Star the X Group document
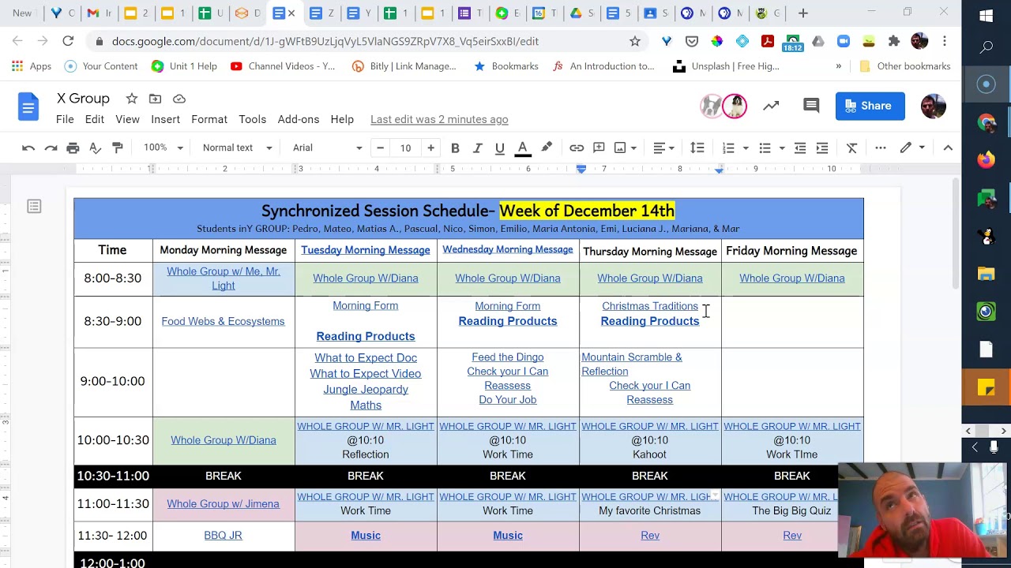The height and width of the screenshot is (568, 1011). [x=132, y=99]
